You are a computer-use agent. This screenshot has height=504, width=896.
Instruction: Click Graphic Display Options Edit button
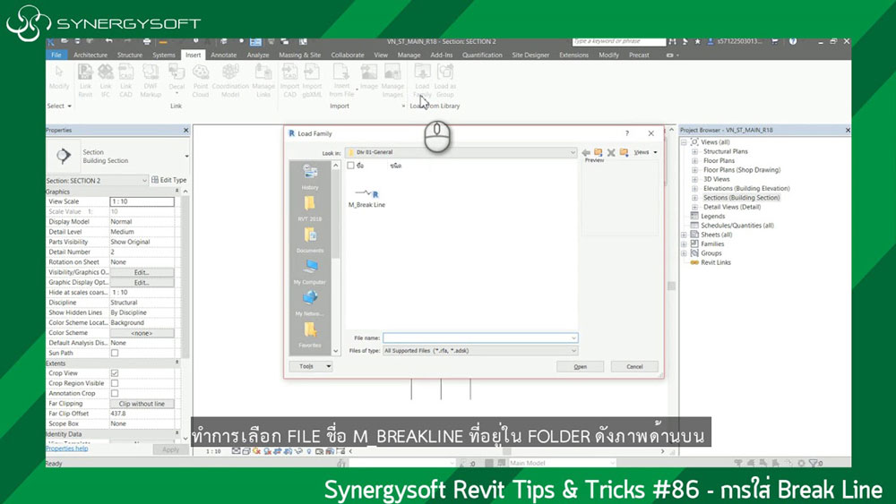(142, 283)
